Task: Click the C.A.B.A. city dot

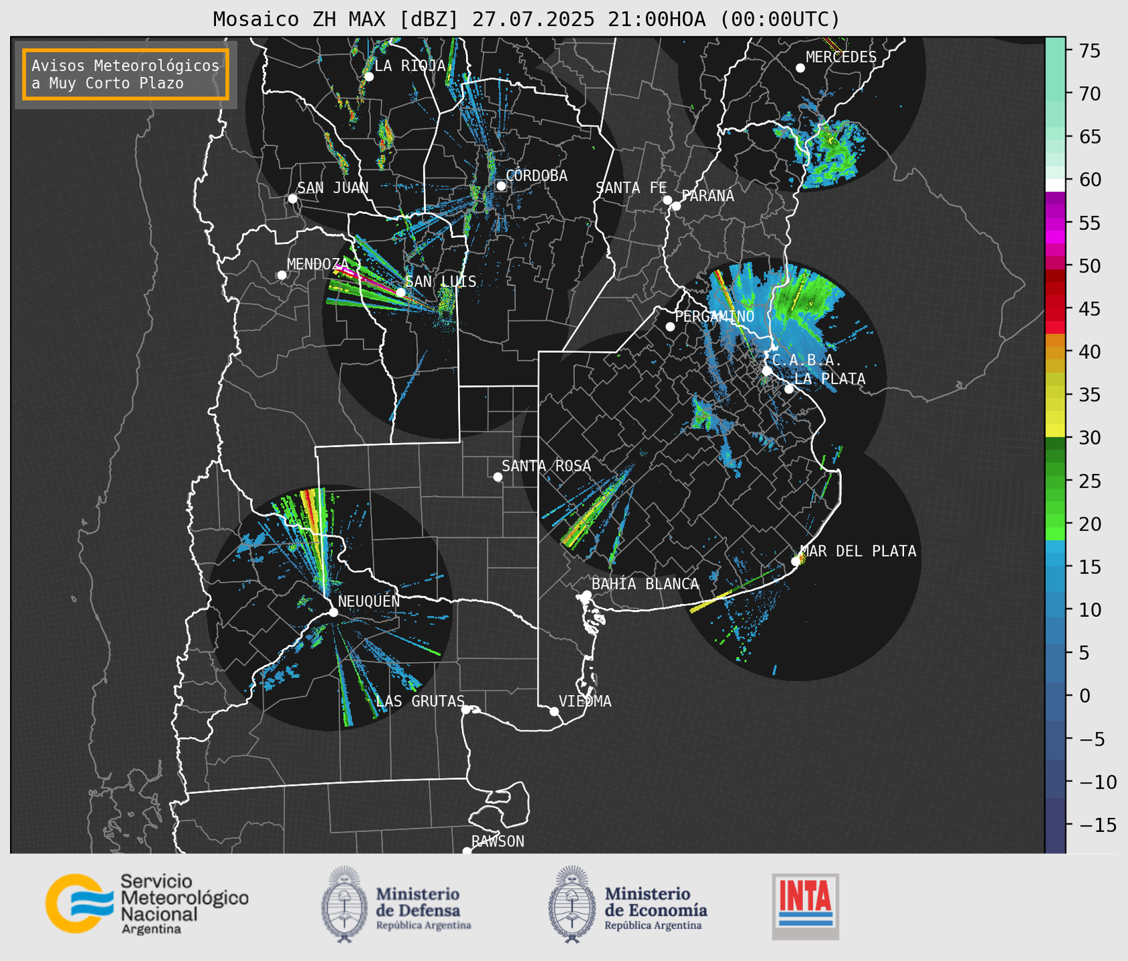Action: click(x=767, y=370)
